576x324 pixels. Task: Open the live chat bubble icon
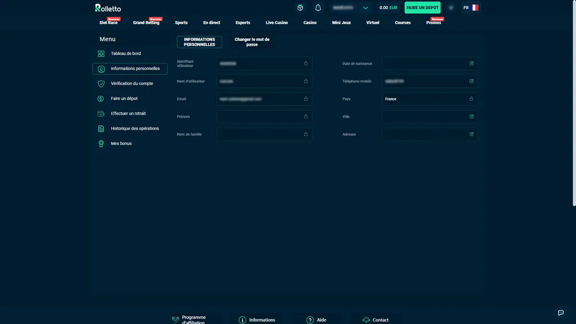[x=561, y=312]
